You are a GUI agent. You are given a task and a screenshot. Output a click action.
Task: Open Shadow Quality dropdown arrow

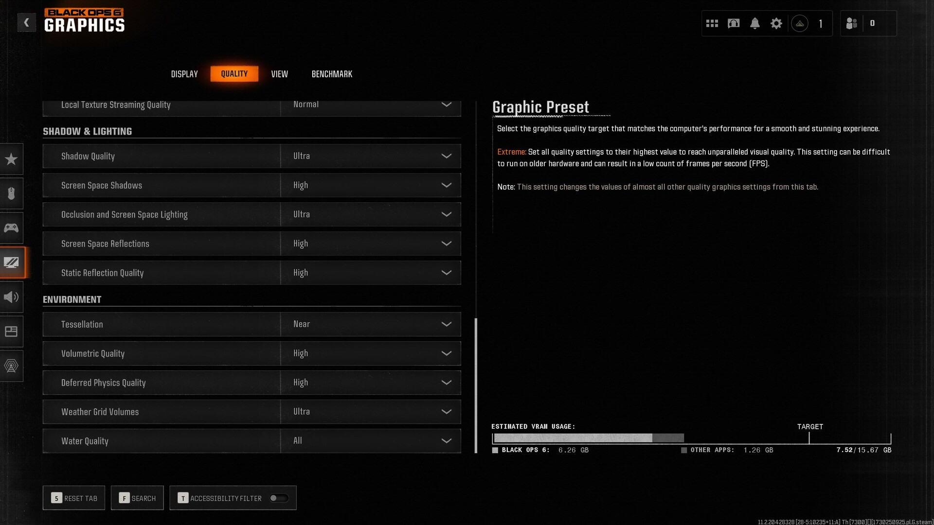446,156
